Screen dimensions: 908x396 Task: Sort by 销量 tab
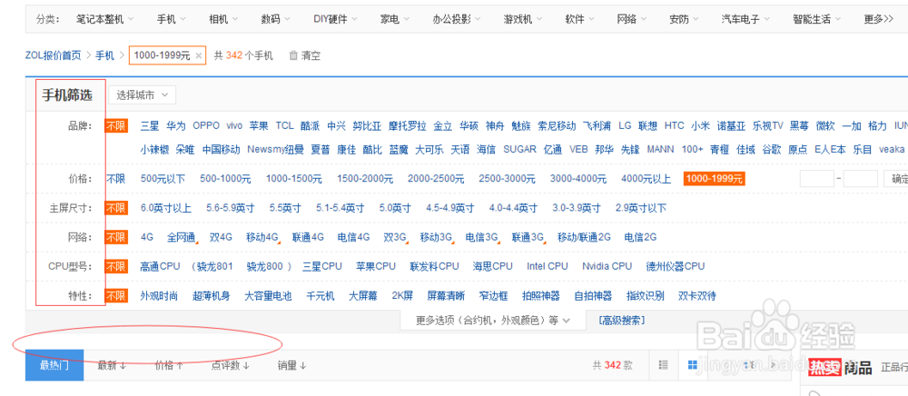click(291, 365)
